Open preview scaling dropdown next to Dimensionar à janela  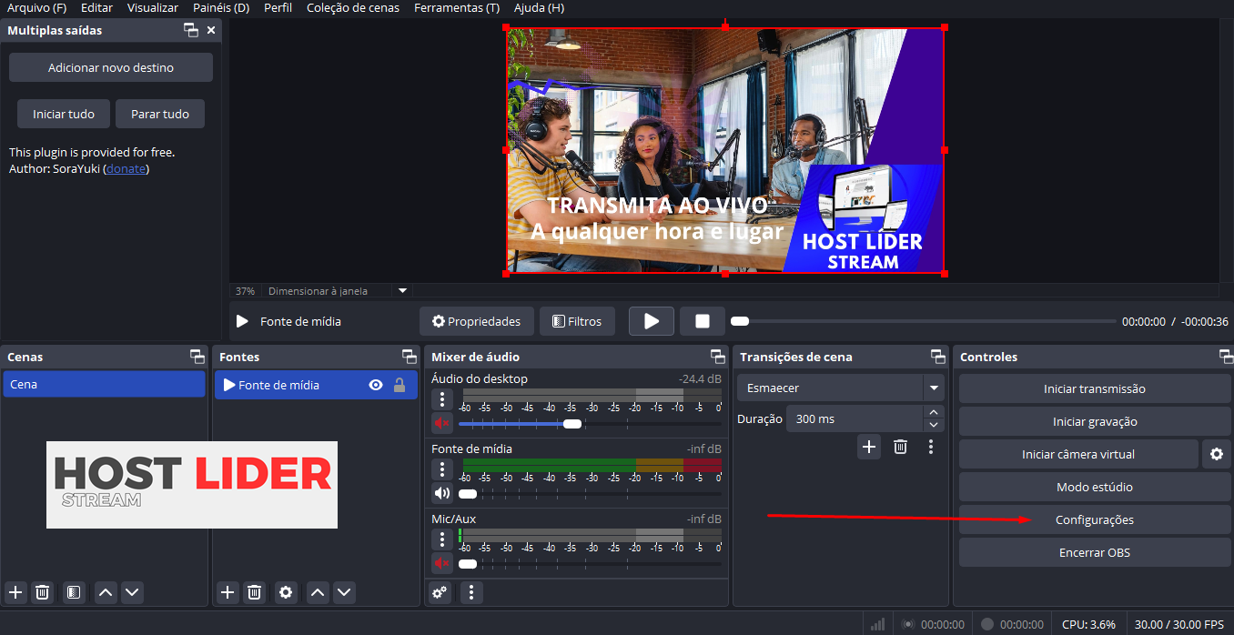click(403, 291)
